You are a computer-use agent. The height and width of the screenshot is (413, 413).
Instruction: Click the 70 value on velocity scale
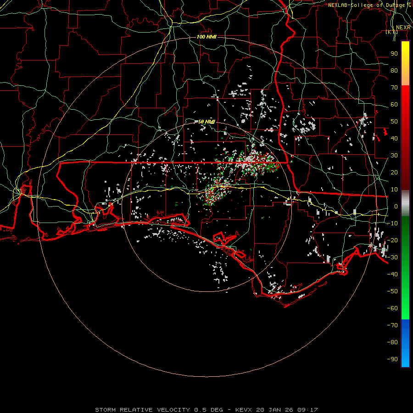click(x=394, y=88)
